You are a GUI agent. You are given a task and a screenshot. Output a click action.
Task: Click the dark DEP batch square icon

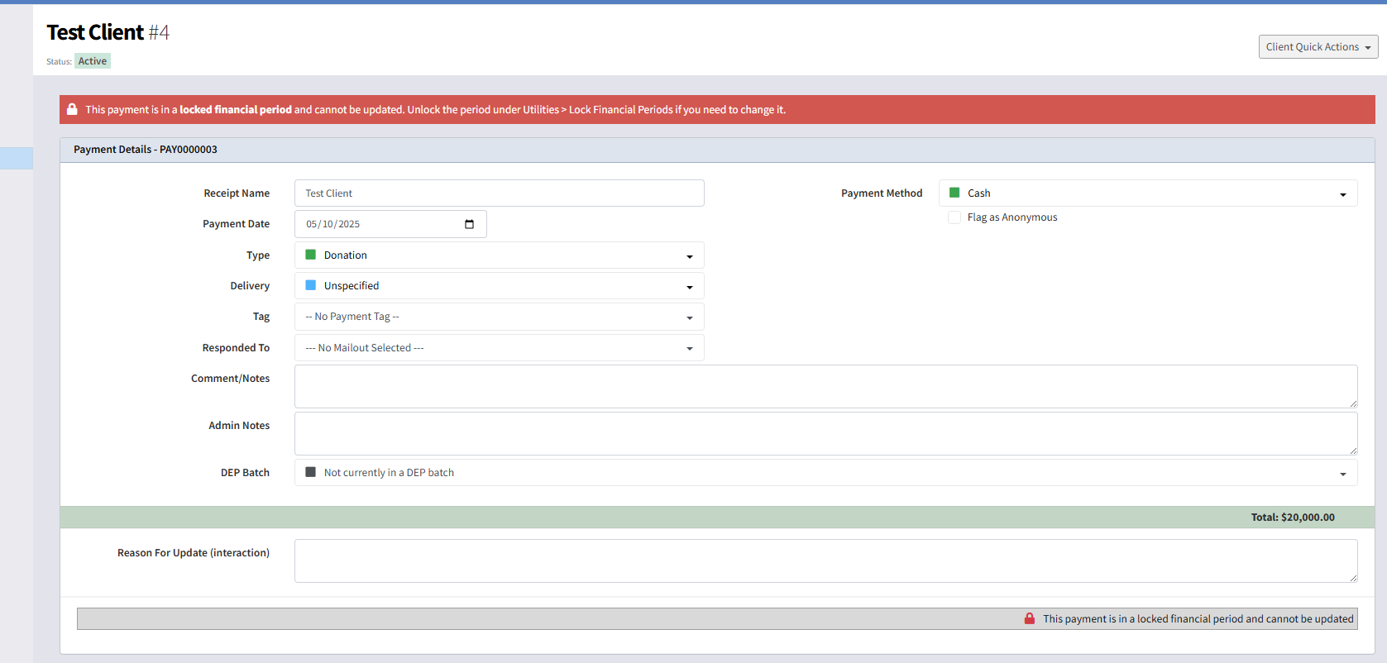311,472
